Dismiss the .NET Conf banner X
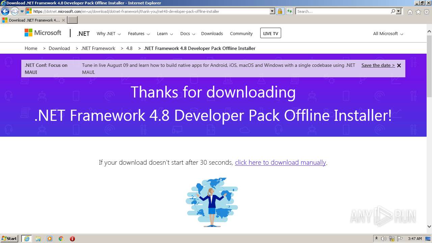Screen dimensions: 432x243 [x=399, y=65]
